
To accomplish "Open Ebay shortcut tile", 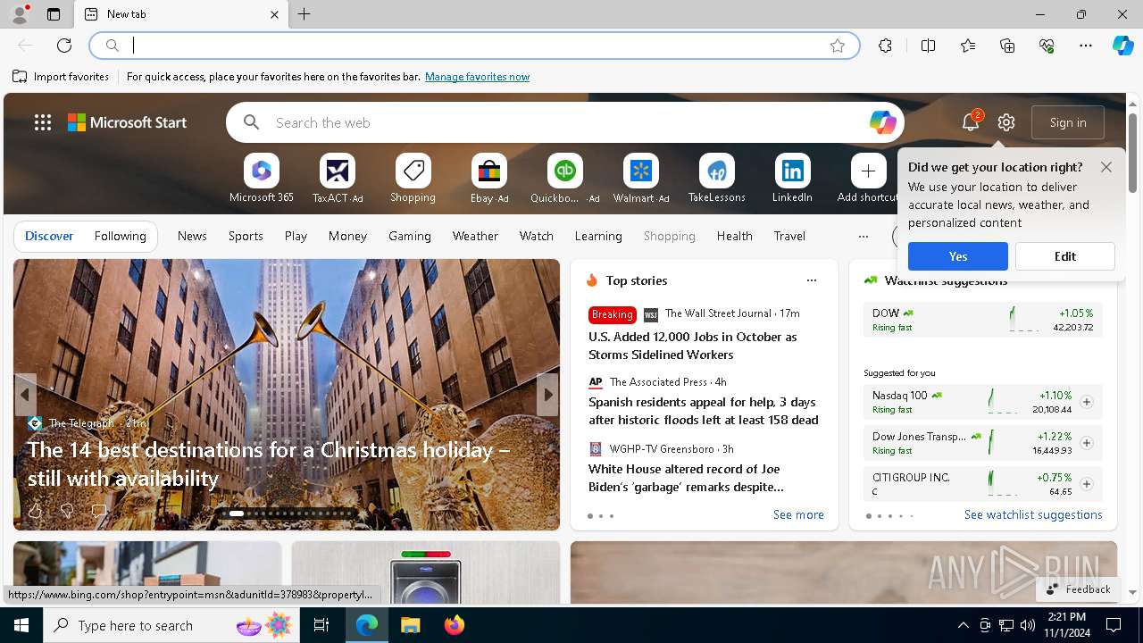I will point(489,179).
